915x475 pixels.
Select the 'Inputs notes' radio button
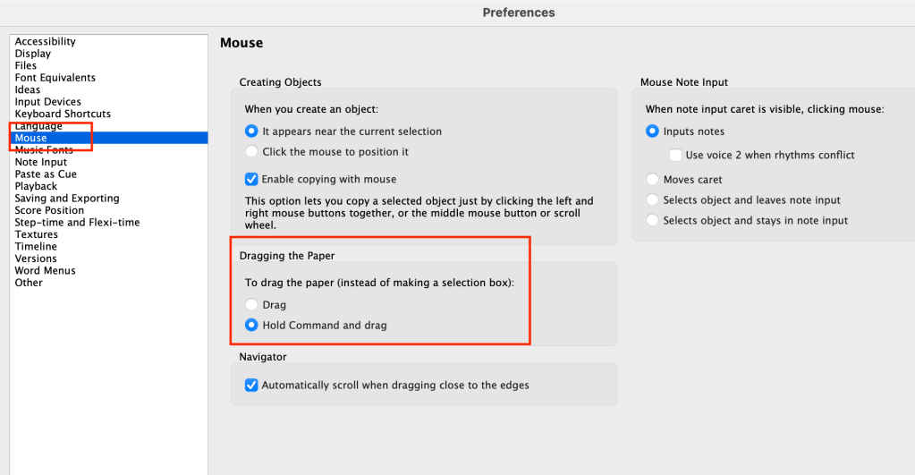(653, 131)
